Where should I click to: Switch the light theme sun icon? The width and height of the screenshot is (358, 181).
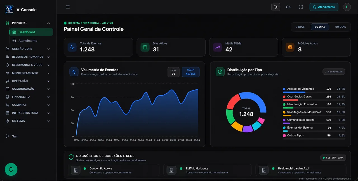[276, 7]
